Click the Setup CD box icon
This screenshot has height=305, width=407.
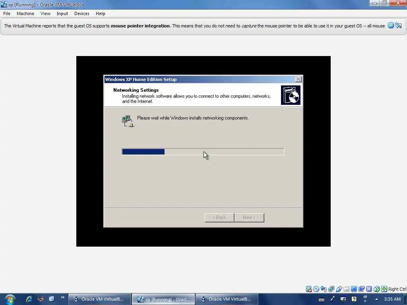(291, 95)
